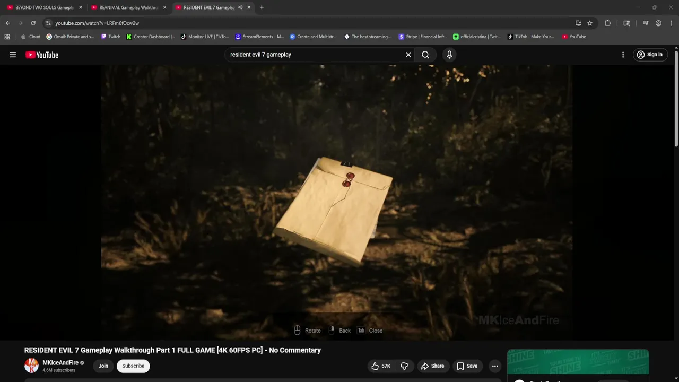
Task: Close the REANIMAL Gameplay tab
Action: click(x=164, y=7)
